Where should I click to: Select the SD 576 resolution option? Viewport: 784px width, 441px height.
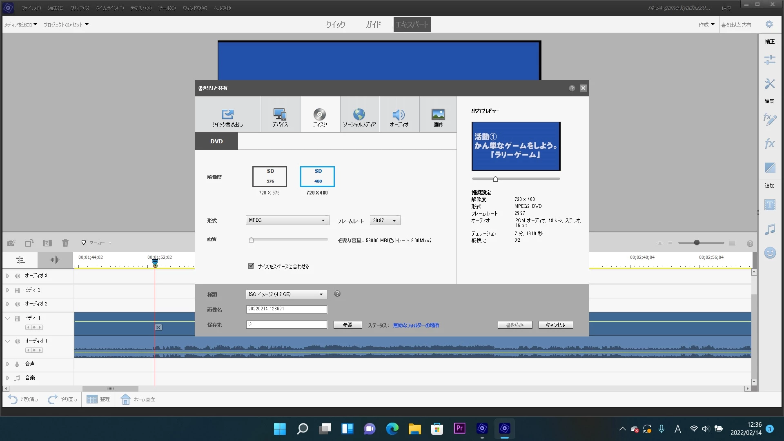click(269, 176)
